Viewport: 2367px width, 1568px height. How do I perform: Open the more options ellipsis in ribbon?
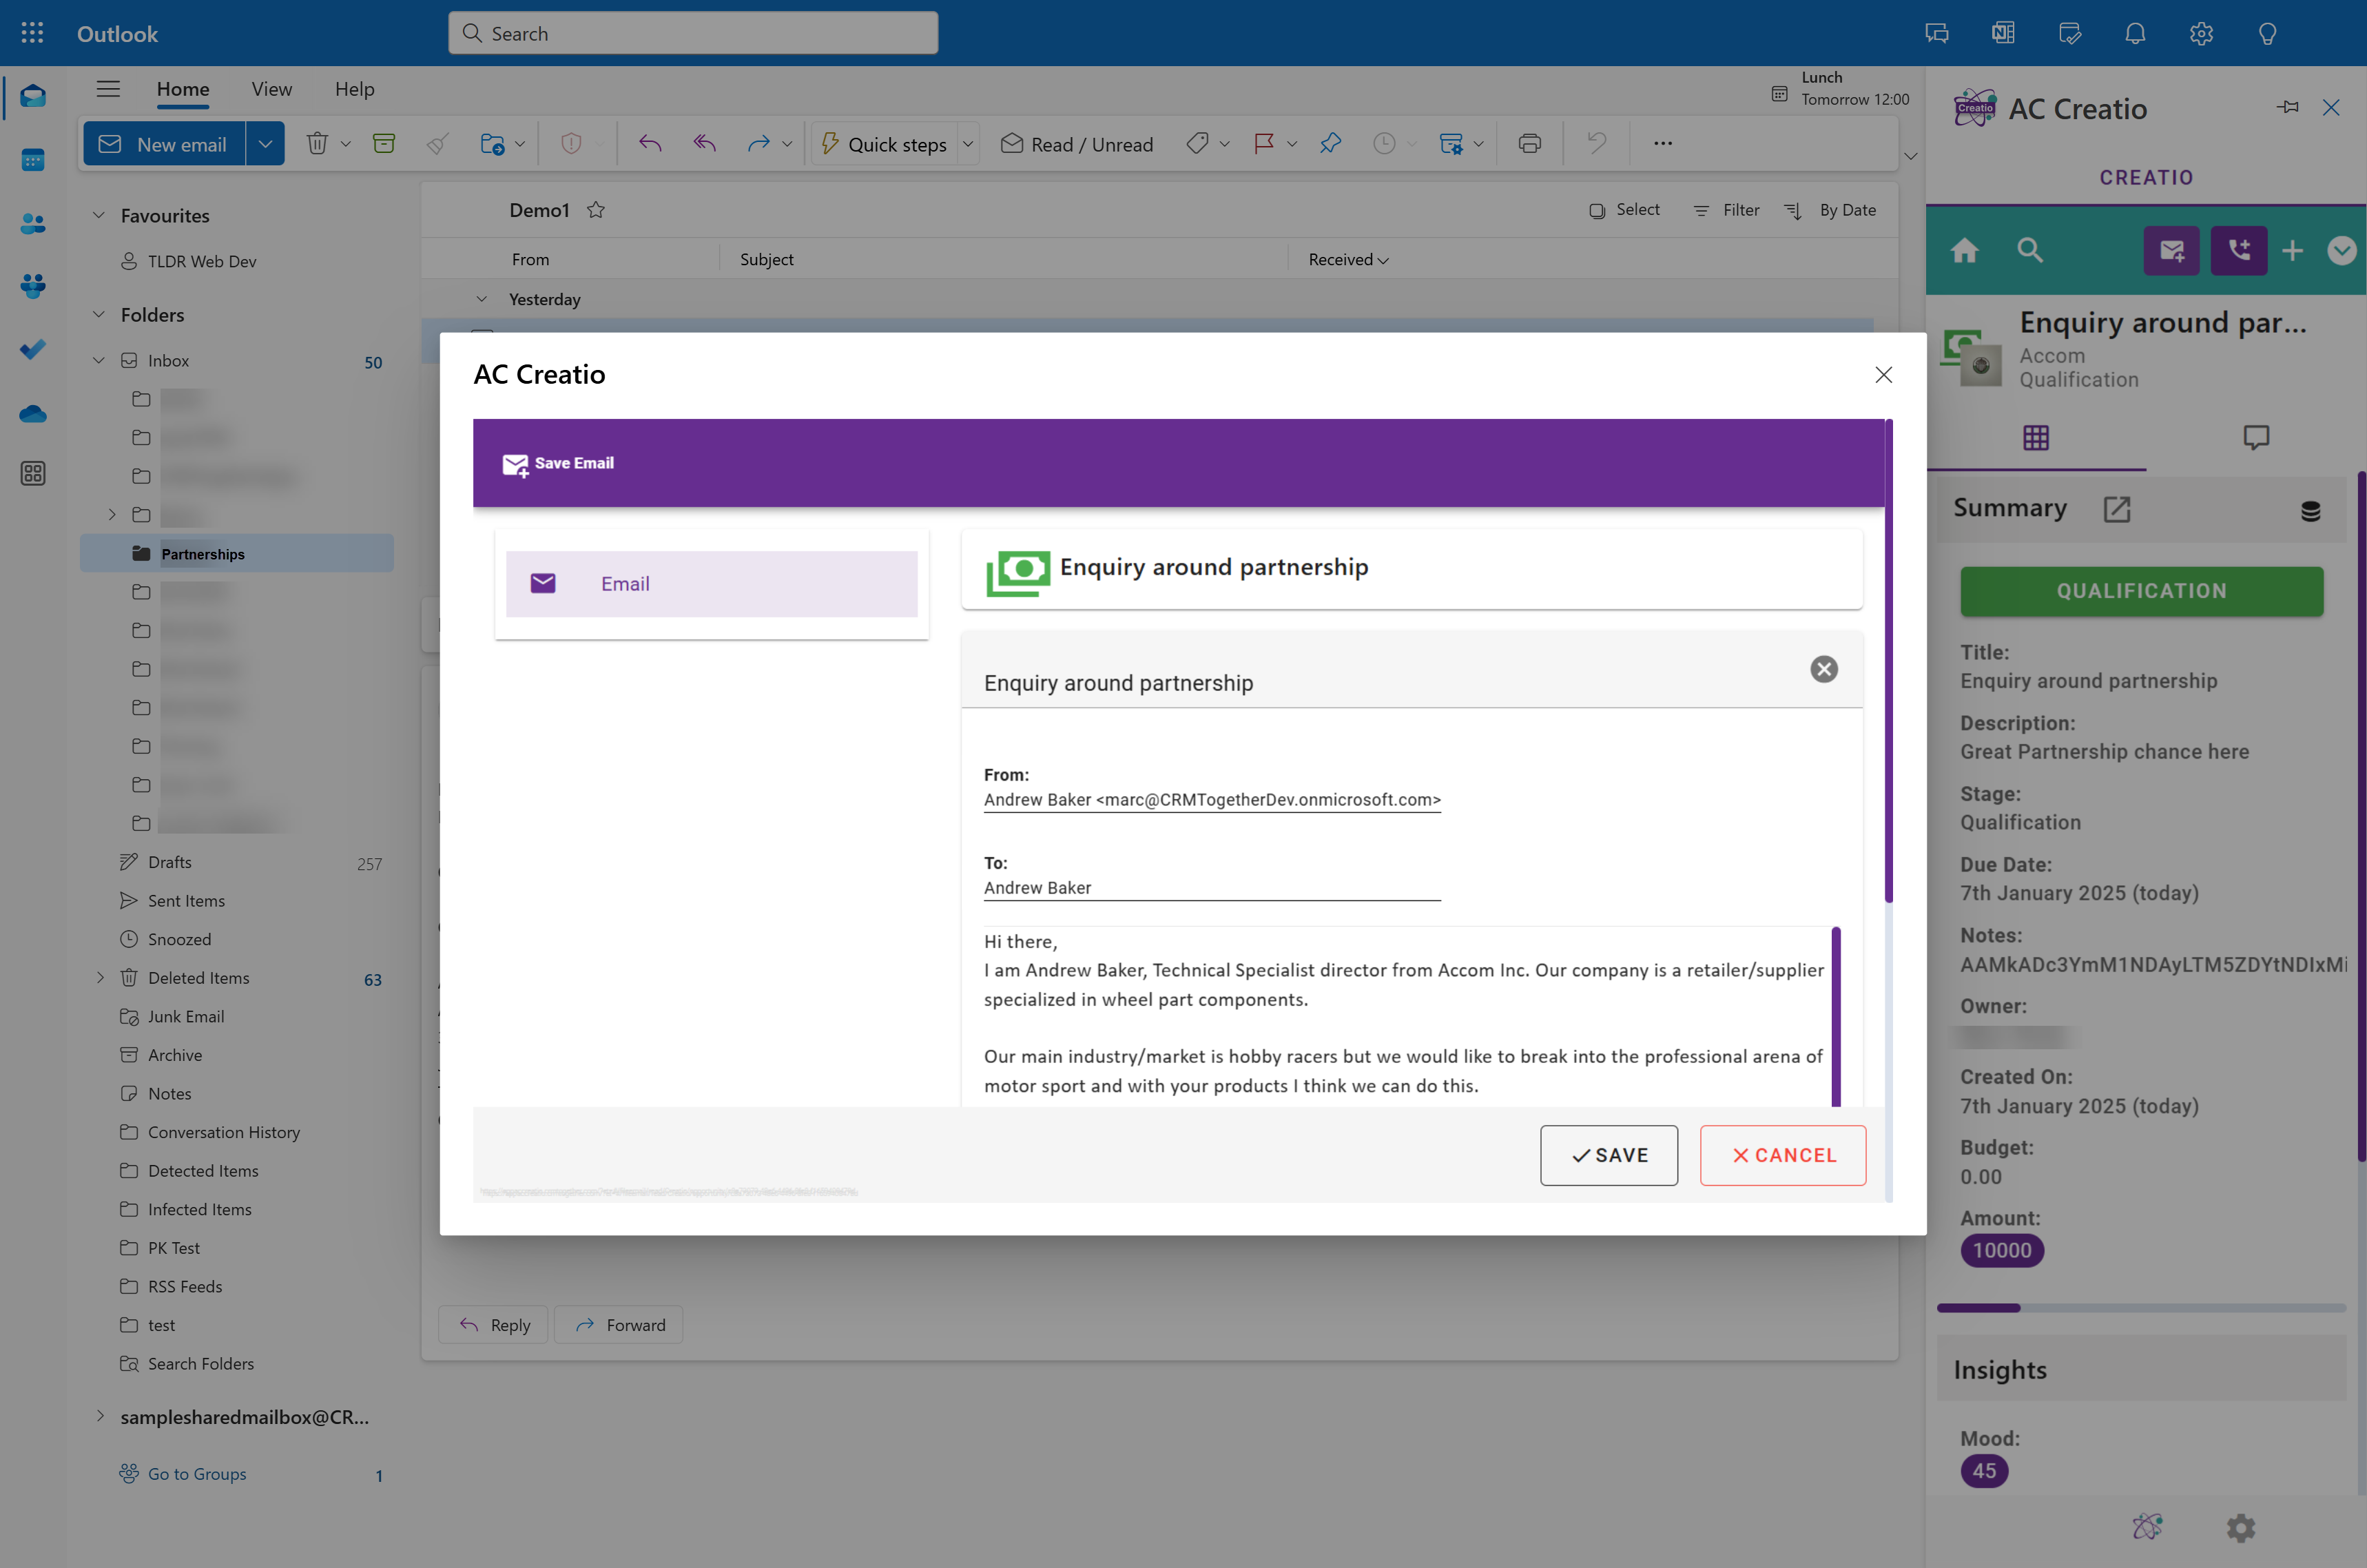[x=1663, y=144]
